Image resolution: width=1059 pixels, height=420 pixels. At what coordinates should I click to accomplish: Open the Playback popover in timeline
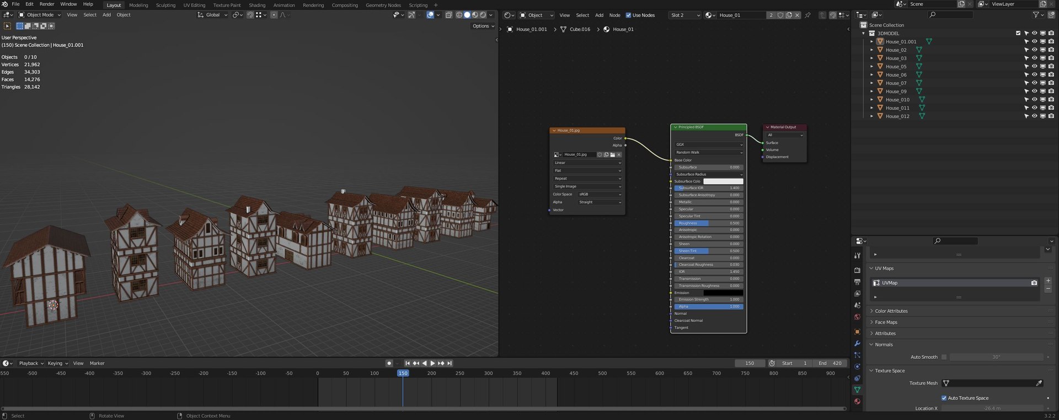tap(31, 363)
